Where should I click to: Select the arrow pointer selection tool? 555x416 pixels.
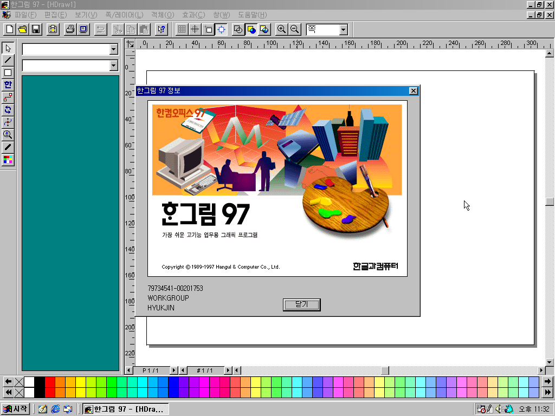click(8, 48)
